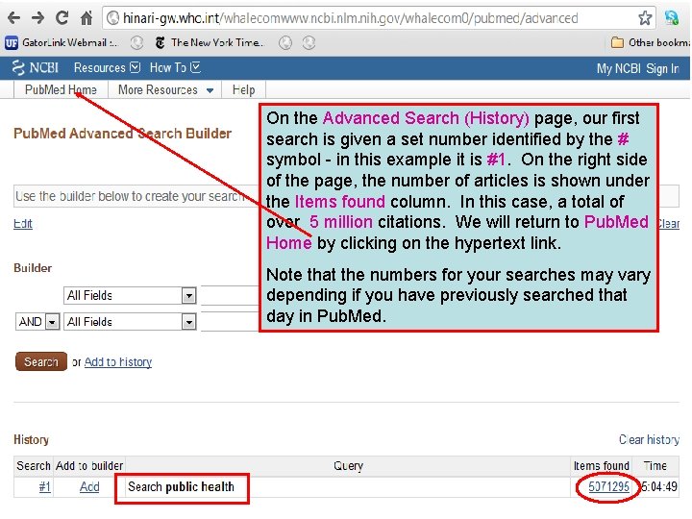
Task: Click Sign In link
Action: pos(662,69)
